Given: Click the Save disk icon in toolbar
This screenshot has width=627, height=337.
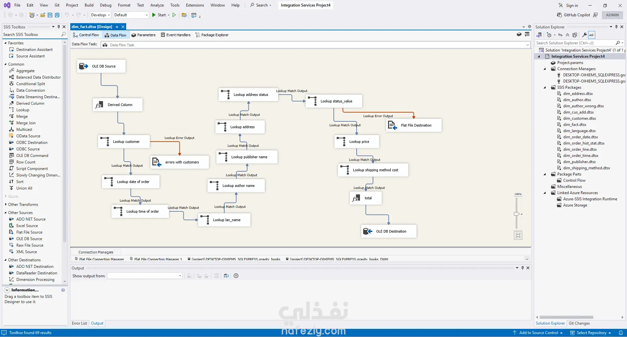Looking at the screenshot, I should click(50, 15).
